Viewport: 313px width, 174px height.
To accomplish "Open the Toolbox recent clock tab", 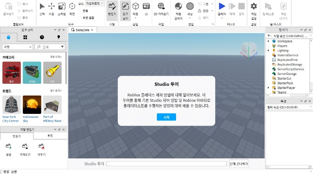I will (x=42, y=37).
